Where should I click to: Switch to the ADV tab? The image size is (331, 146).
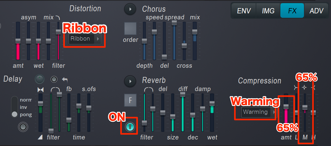pos(317,11)
